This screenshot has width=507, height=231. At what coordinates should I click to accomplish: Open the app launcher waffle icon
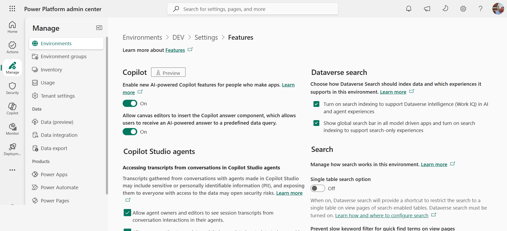click(12, 9)
